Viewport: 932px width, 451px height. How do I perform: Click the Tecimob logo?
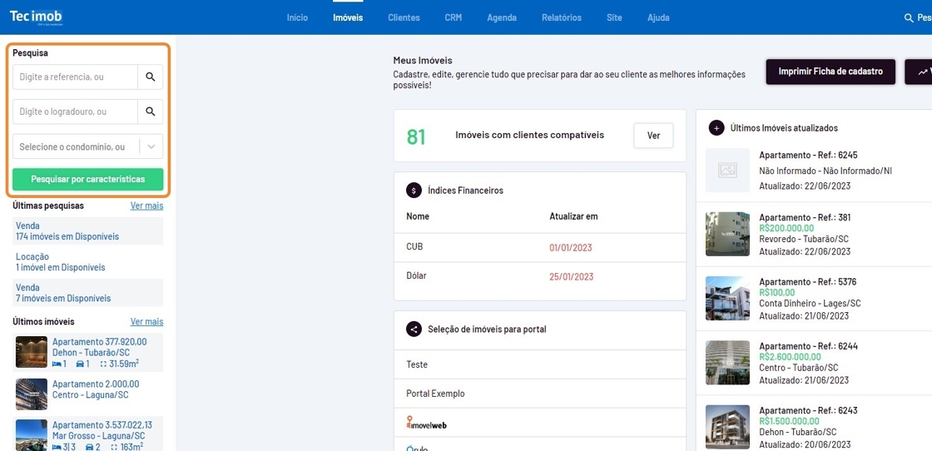[x=36, y=17]
